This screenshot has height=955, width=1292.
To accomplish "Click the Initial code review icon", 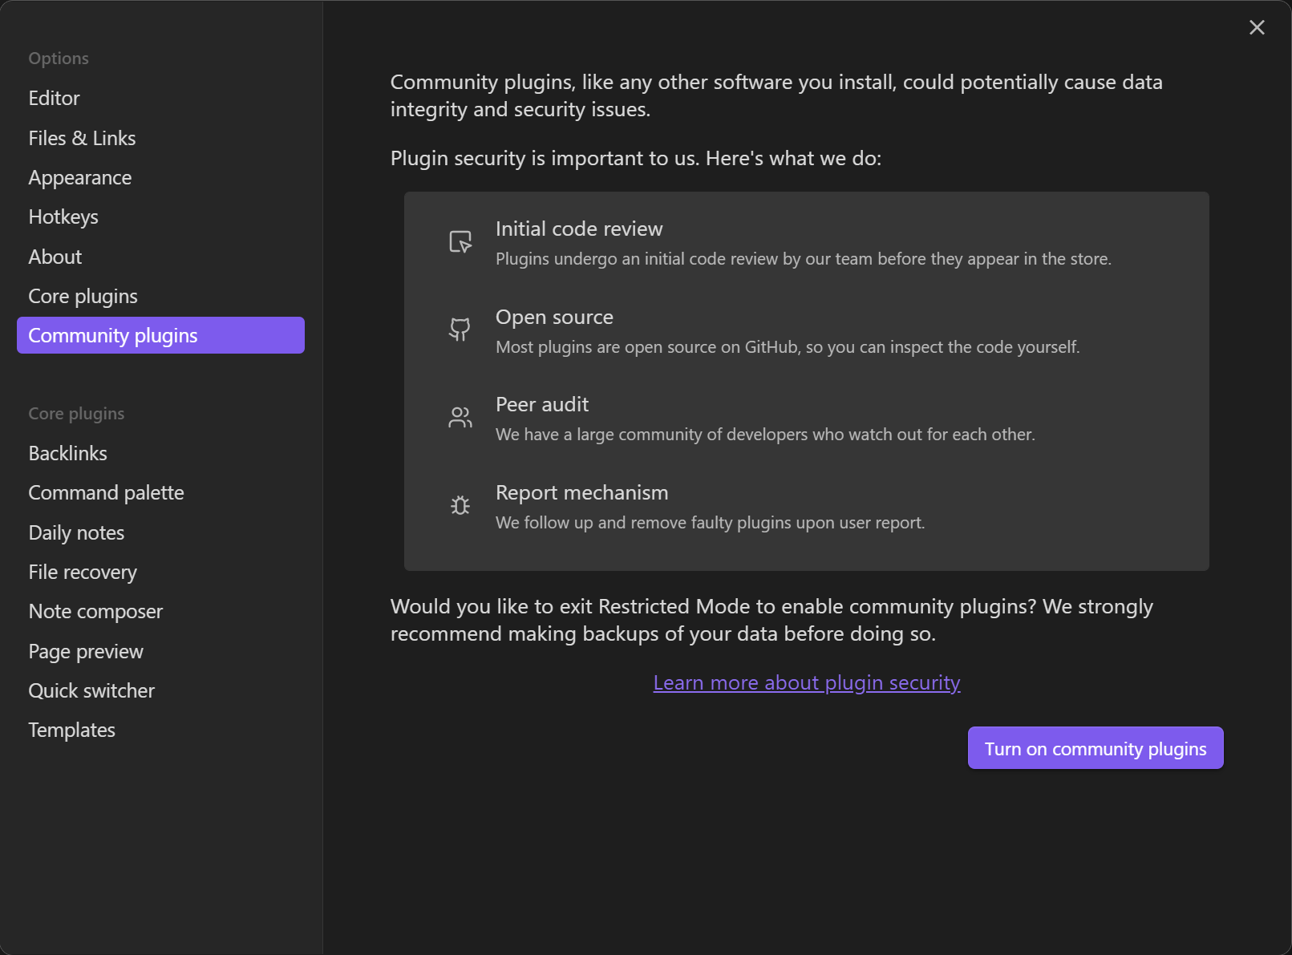I will [x=460, y=241].
